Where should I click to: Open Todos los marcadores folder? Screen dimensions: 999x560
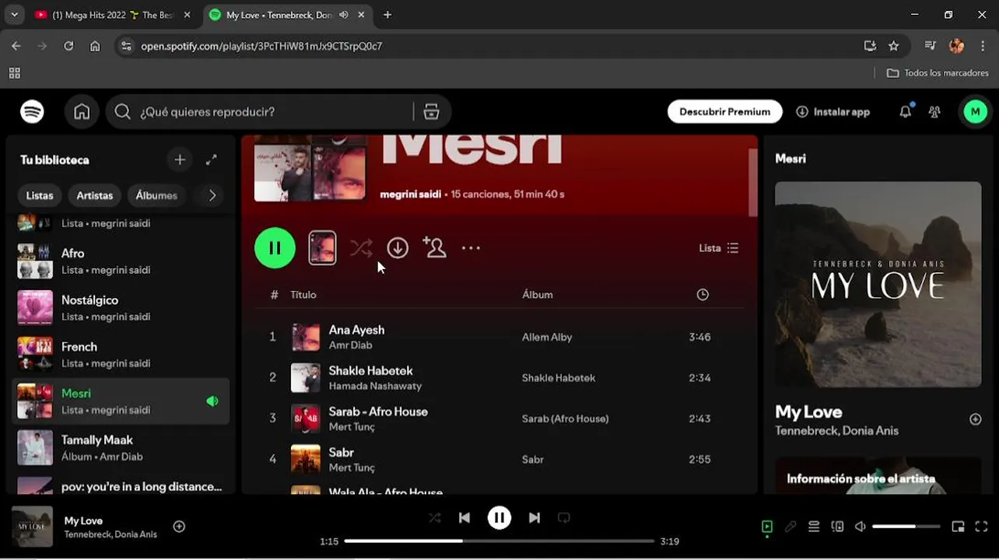[x=938, y=73]
